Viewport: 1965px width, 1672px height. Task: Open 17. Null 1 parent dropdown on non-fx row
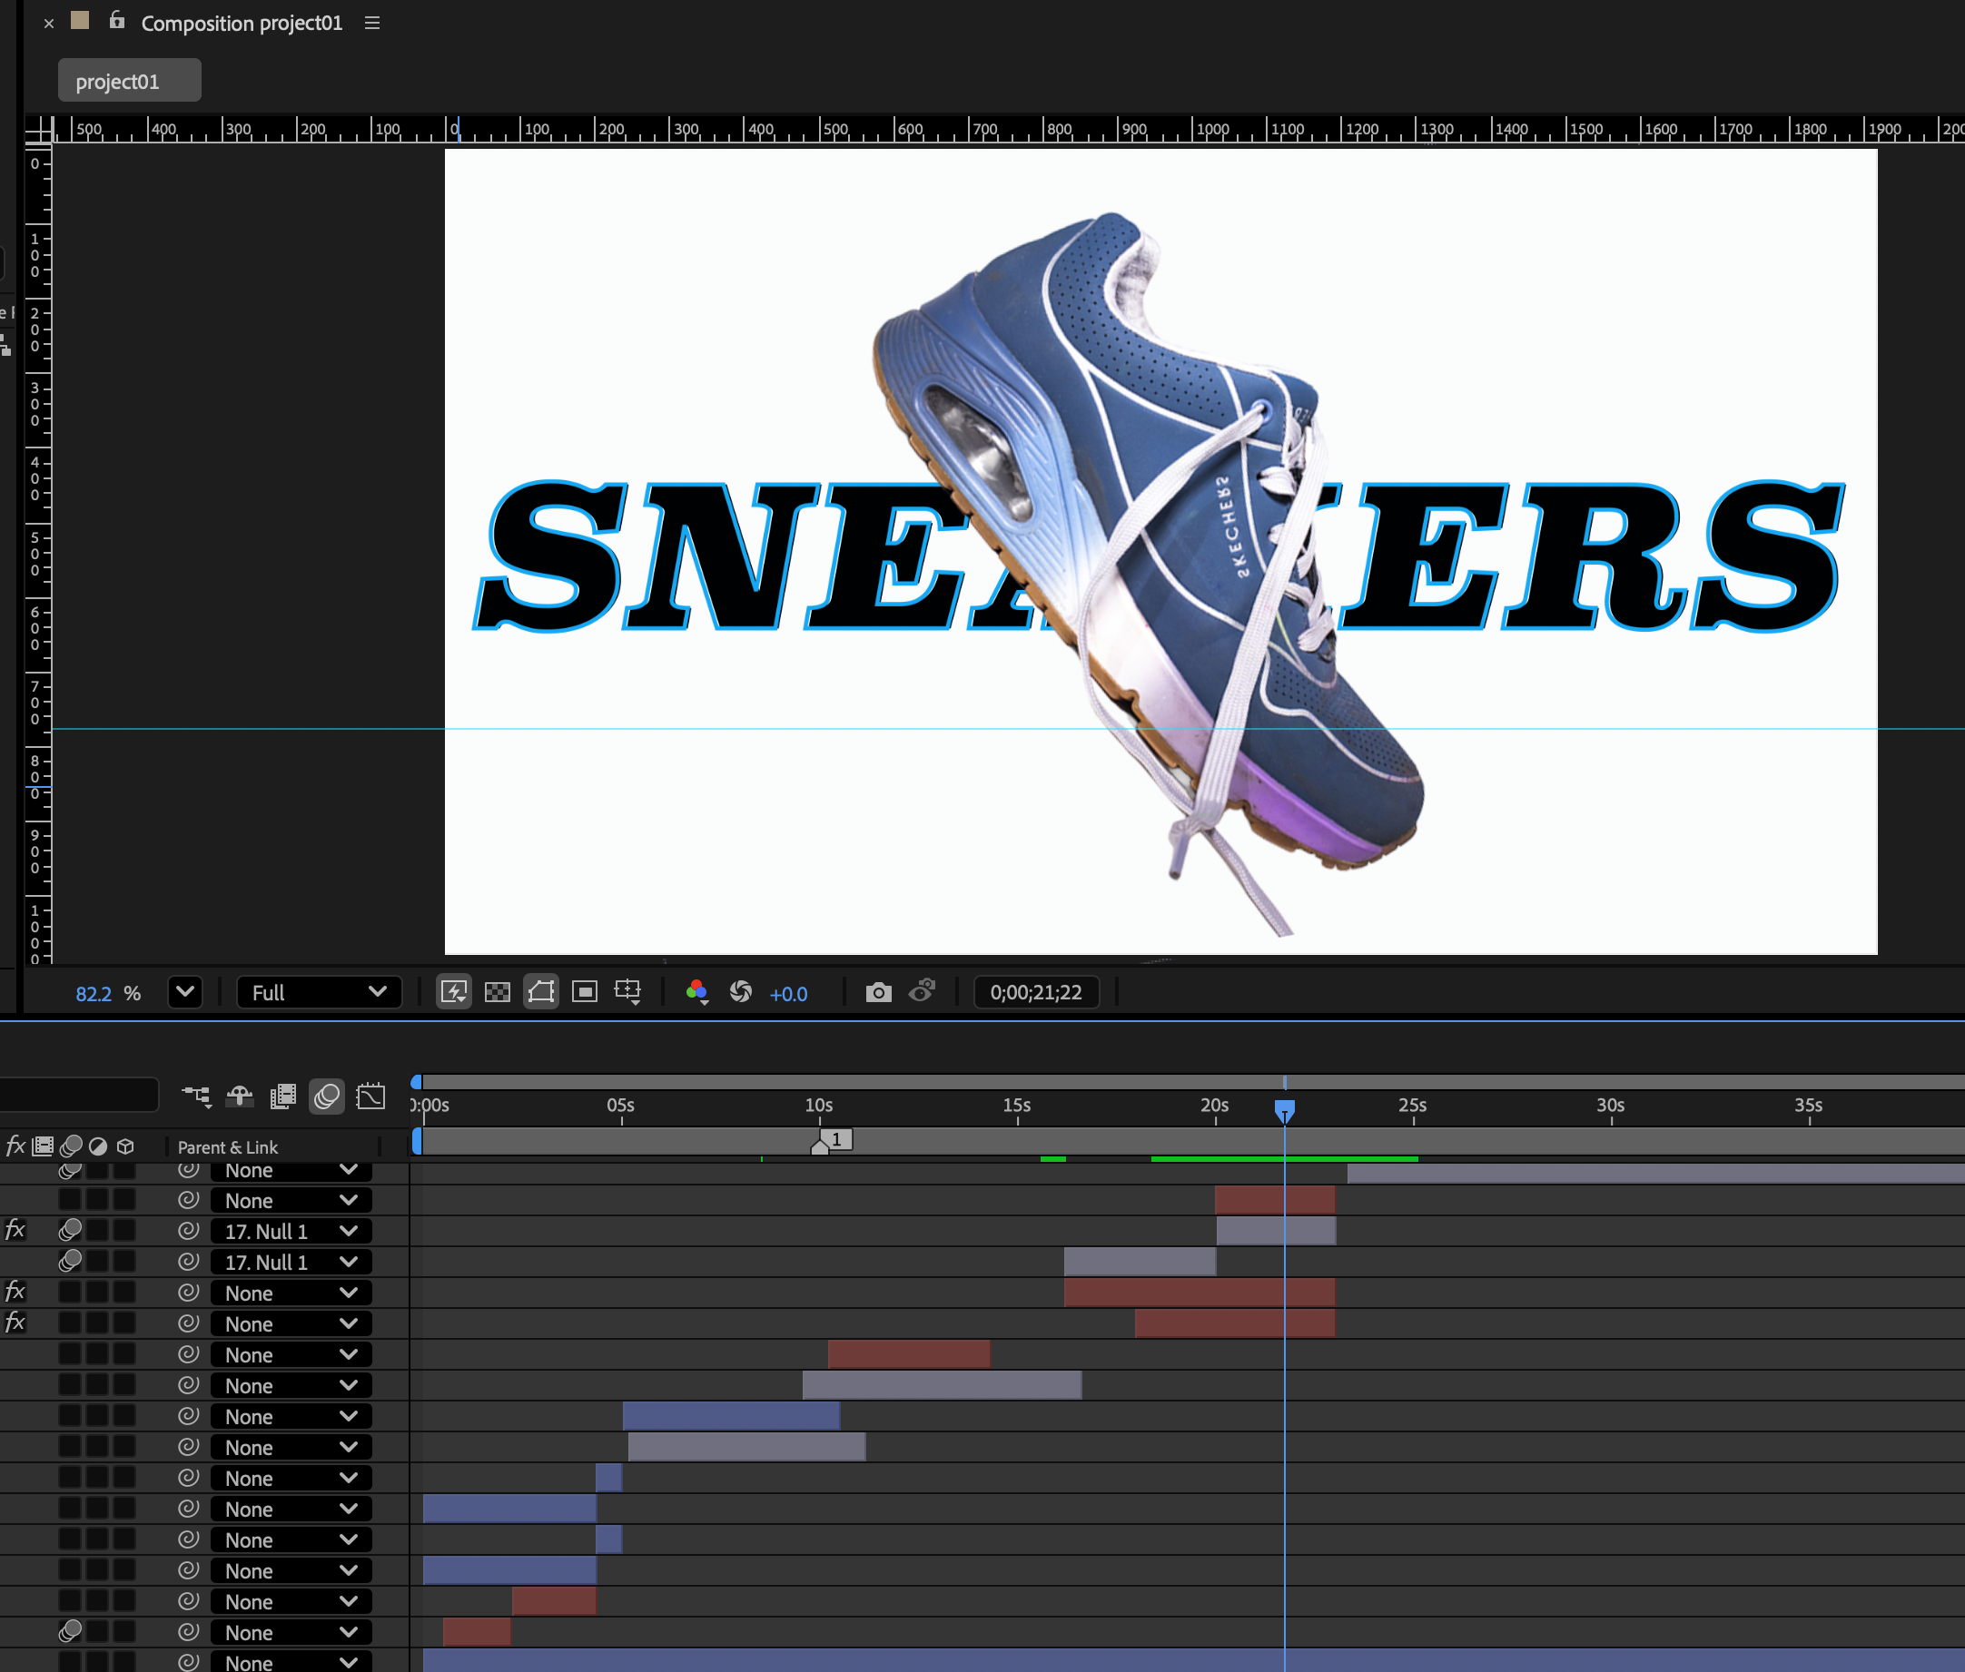point(291,1263)
